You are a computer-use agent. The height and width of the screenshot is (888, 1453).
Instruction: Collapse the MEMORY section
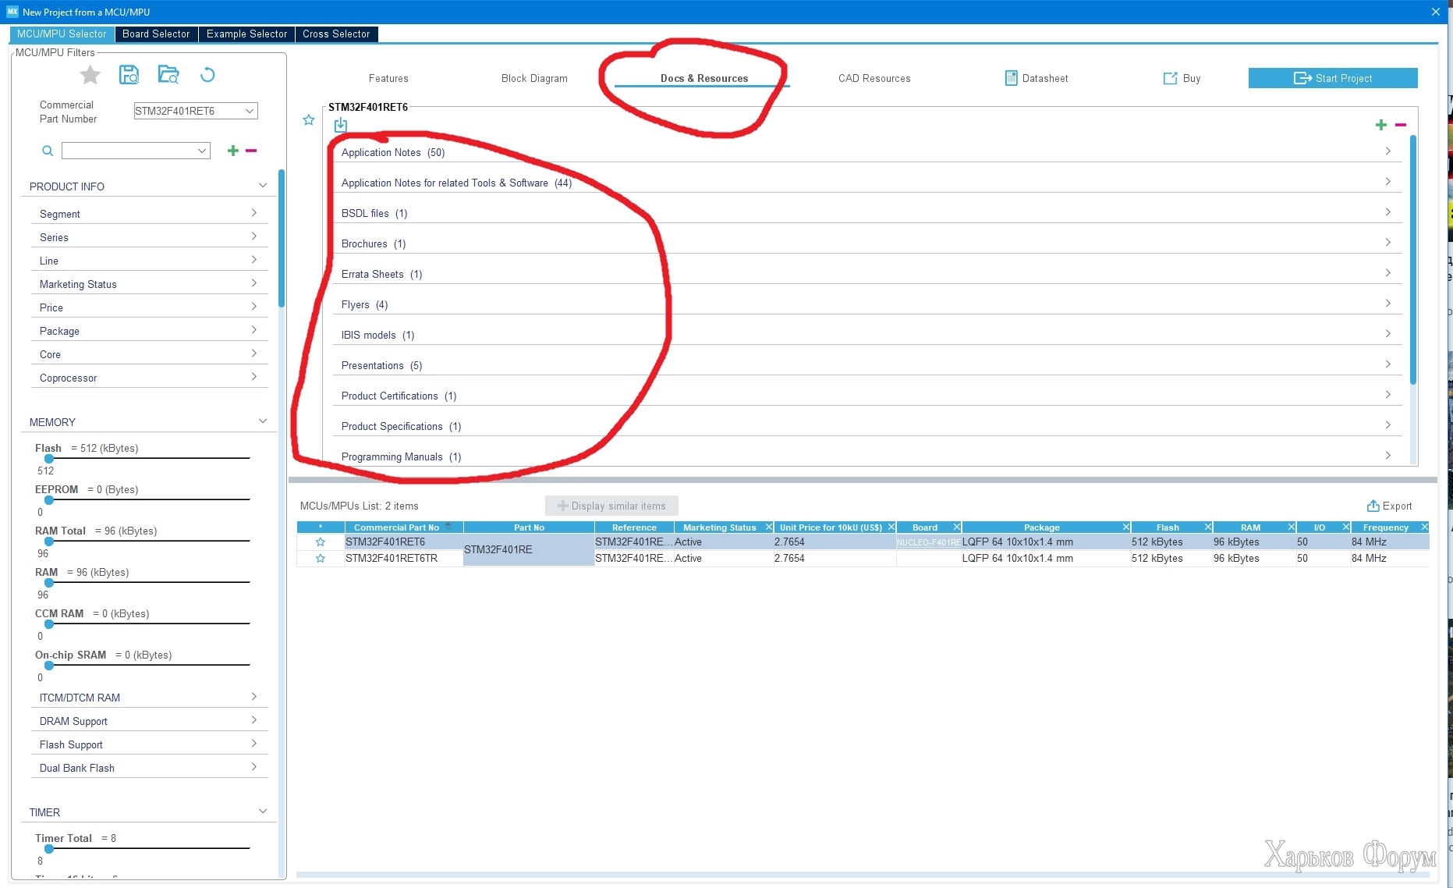[263, 421]
